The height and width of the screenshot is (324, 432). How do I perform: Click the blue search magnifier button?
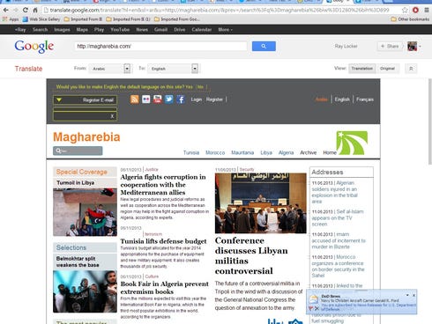(264, 46)
